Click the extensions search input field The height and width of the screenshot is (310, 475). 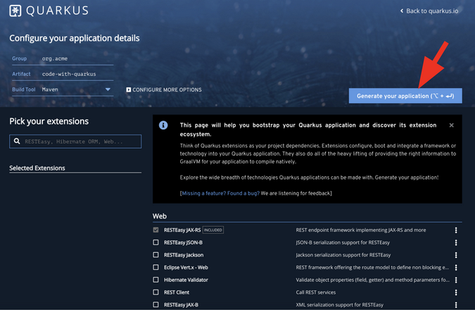click(x=75, y=142)
